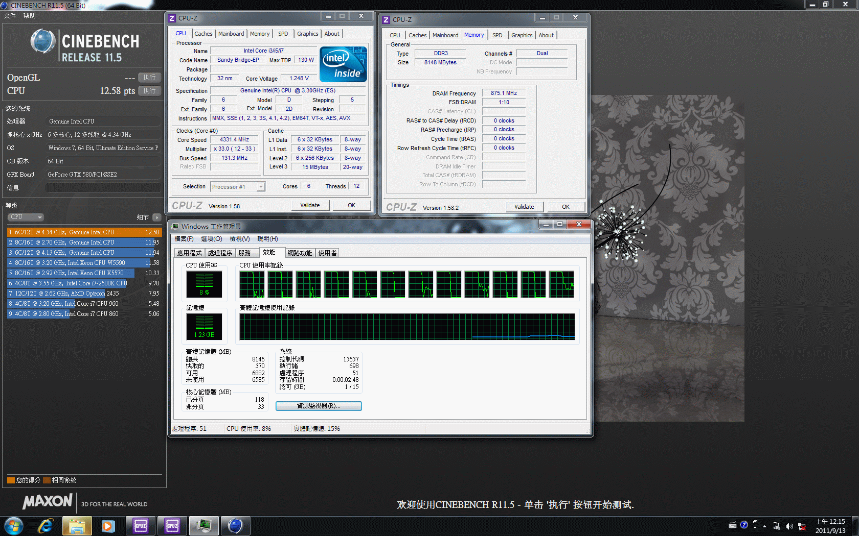
Task: Click the Show Desktop strip on taskbar
Action: 855,526
